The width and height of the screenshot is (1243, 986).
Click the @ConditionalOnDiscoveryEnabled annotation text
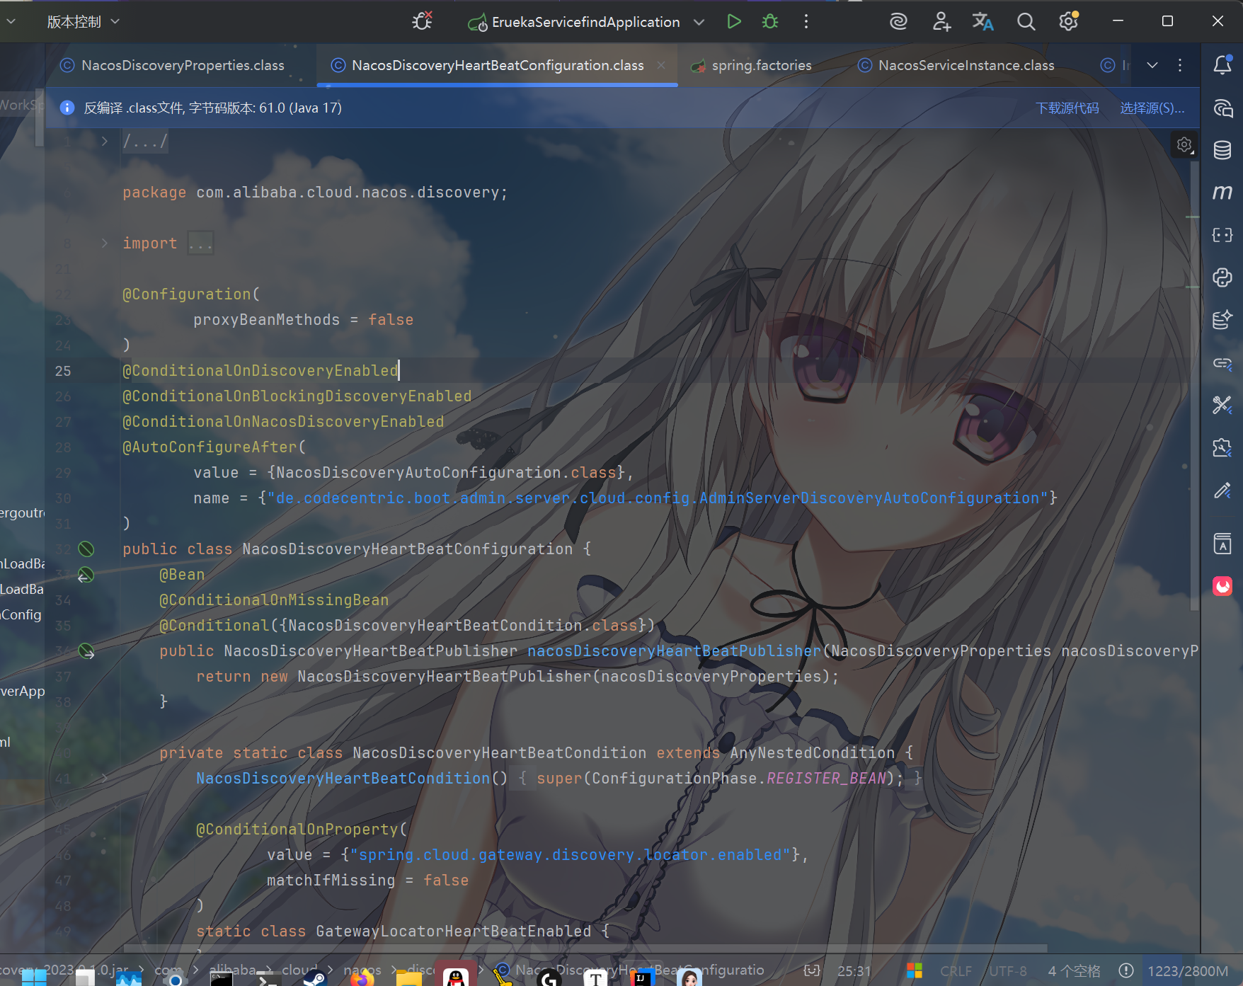[260, 371]
